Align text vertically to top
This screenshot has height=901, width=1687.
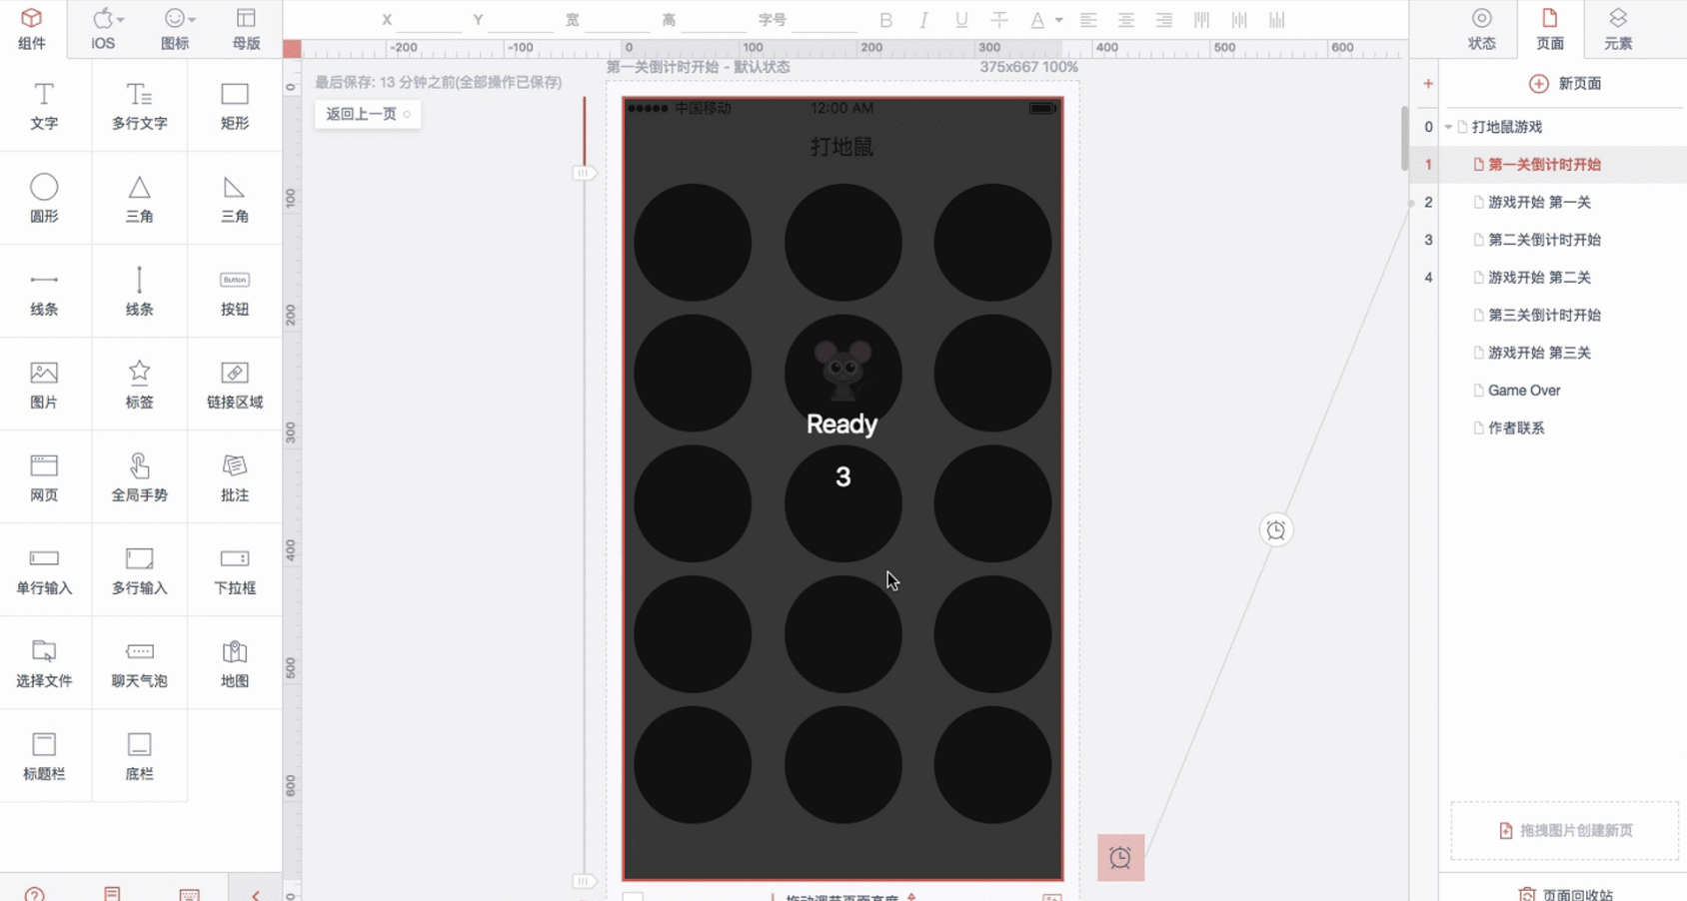(x=1202, y=20)
